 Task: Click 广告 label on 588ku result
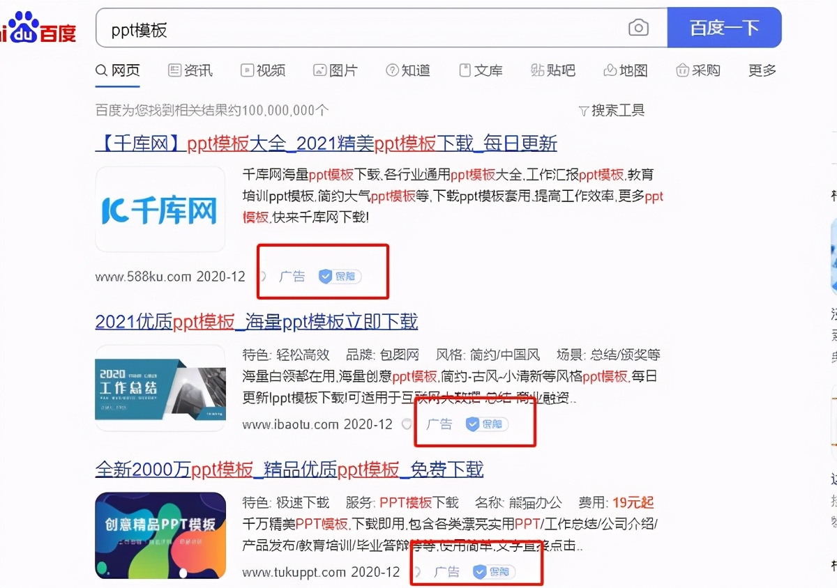point(292,277)
